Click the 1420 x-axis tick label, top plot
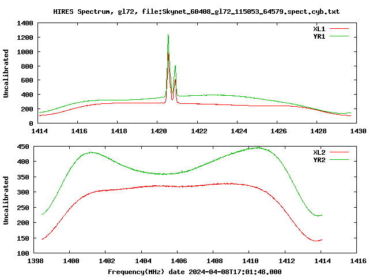Viewport: 369px width, 277px height. tap(159, 131)
